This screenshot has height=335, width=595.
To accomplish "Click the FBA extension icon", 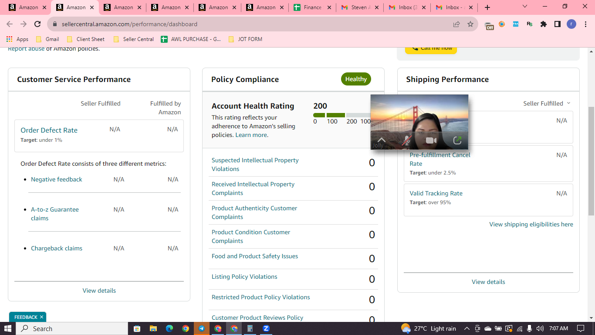I will pos(516,24).
